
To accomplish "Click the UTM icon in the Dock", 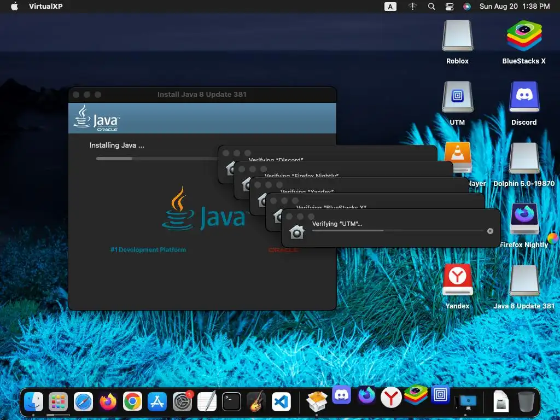I will coord(440,395).
